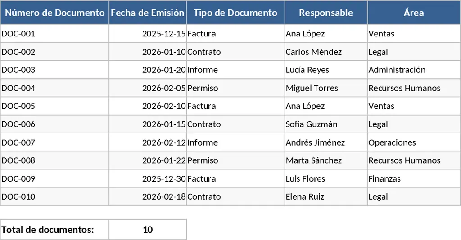Select the Sofía Guzmán cell
461x240 pixels.
click(326, 124)
